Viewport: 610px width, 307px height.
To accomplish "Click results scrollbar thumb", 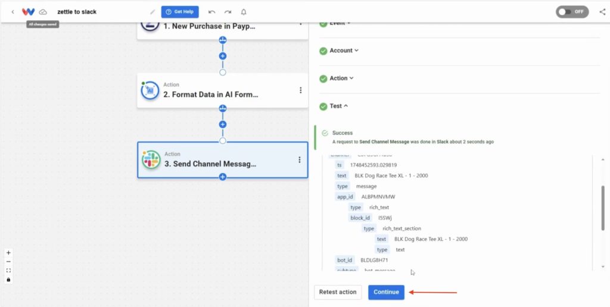I will click(603, 208).
